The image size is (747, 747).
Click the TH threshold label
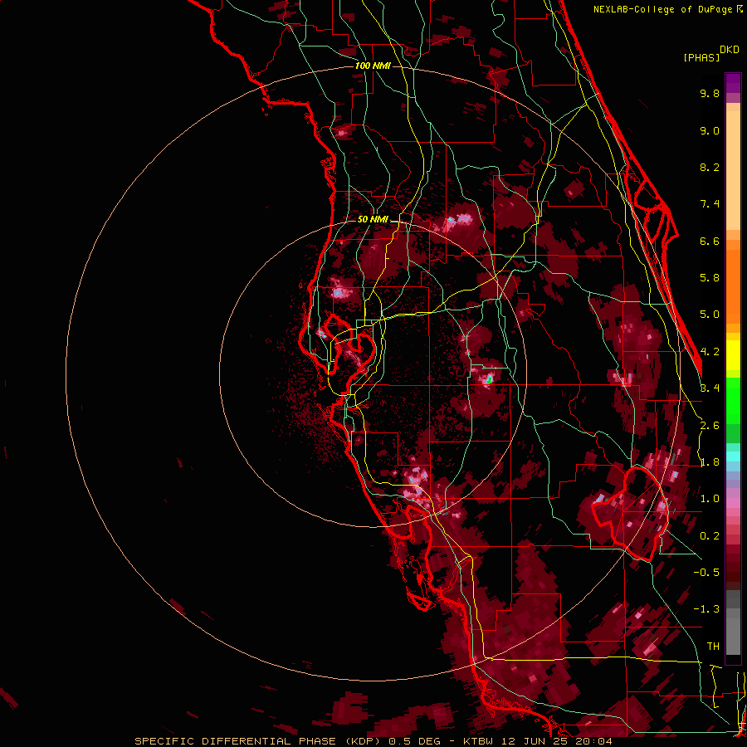click(x=713, y=647)
